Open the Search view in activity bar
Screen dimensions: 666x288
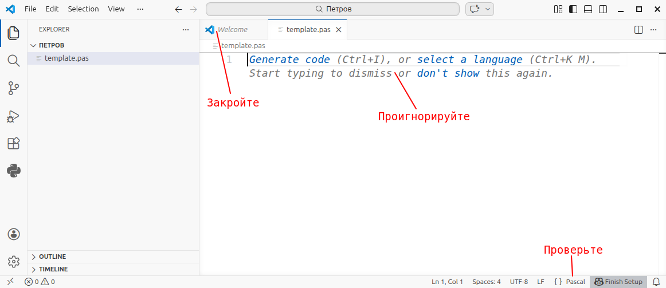(13, 61)
